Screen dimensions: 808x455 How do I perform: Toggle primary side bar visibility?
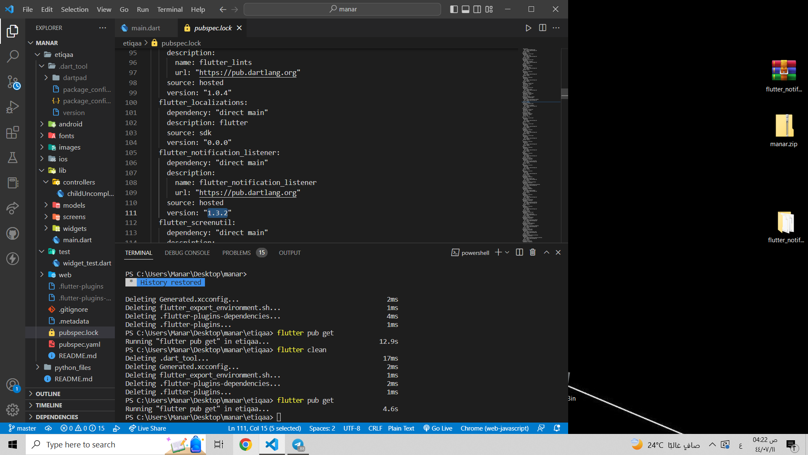click(x=454, y=9)
